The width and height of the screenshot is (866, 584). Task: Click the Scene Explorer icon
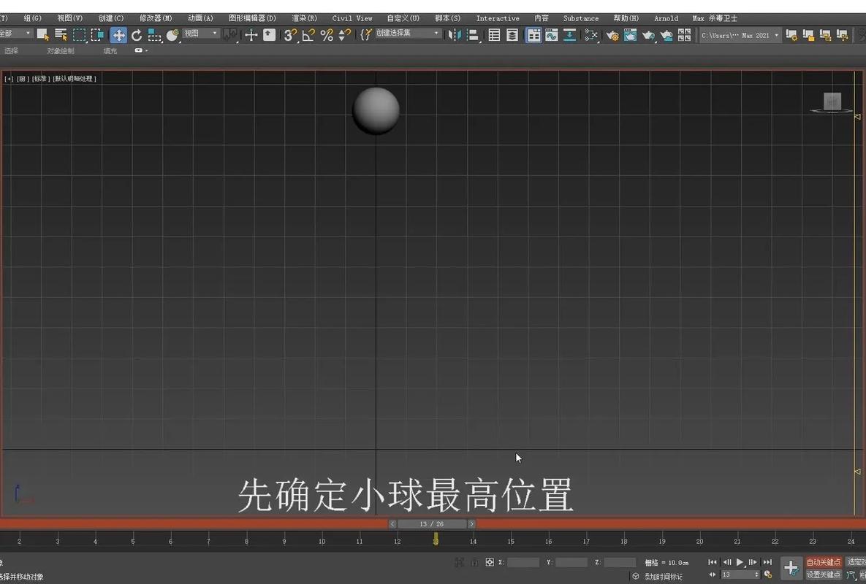[x=493, y=34]
